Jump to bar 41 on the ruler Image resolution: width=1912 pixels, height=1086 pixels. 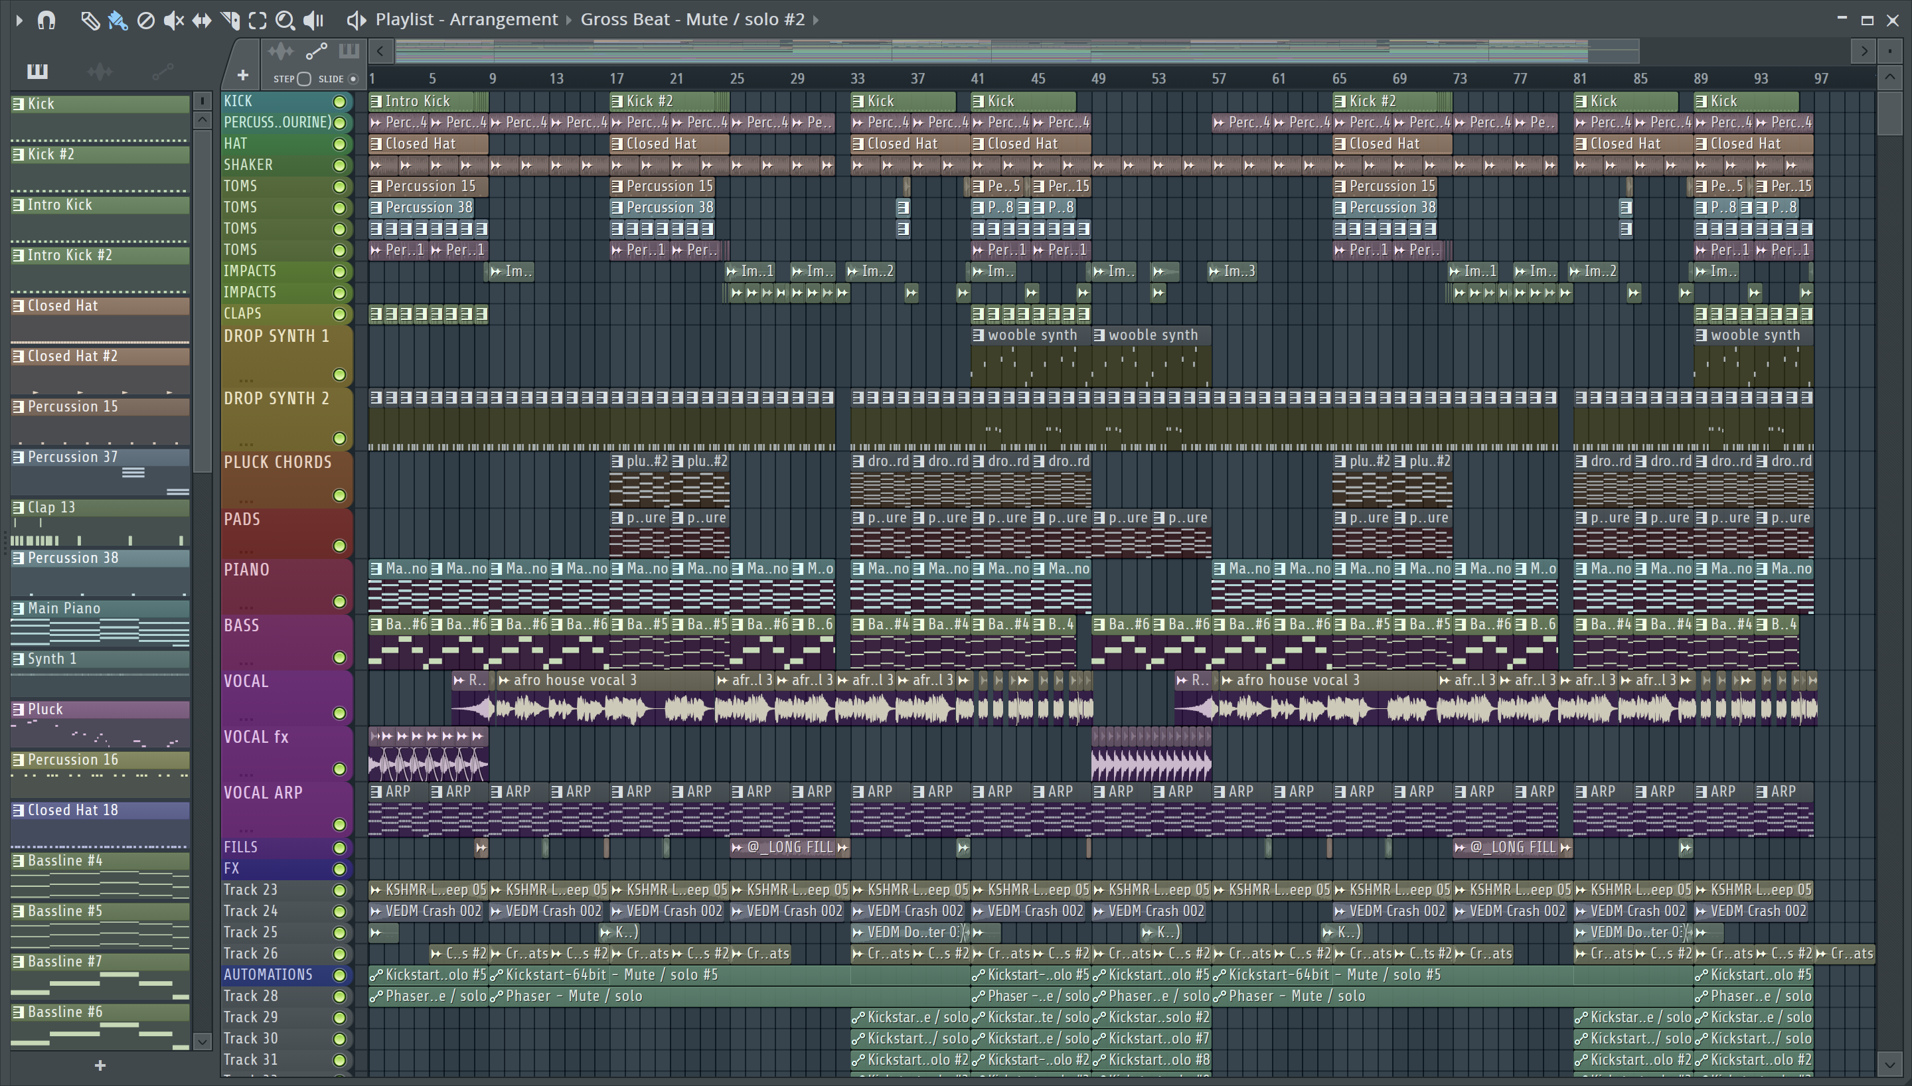[x=978, y=78]
